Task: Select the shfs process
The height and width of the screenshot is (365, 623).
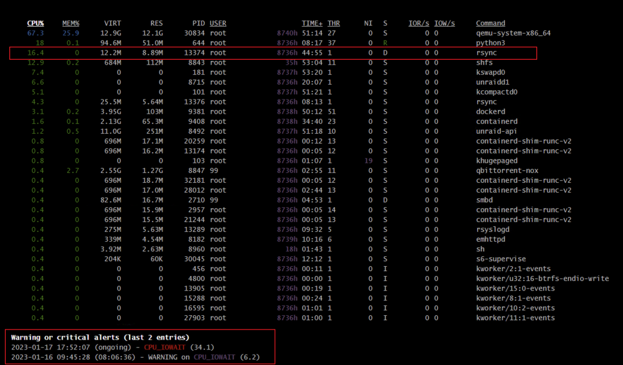Action: pos(484,63)
